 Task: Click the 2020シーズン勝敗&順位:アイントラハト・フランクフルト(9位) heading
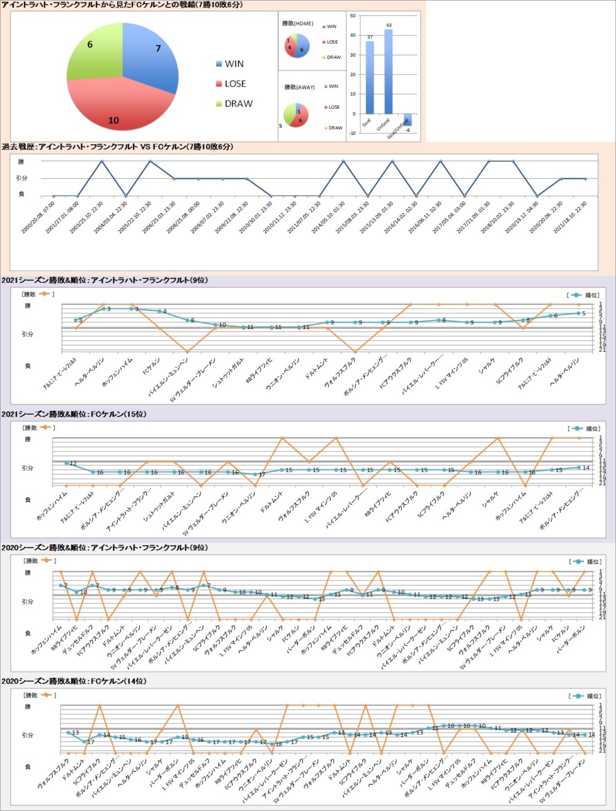pos(105,548)
